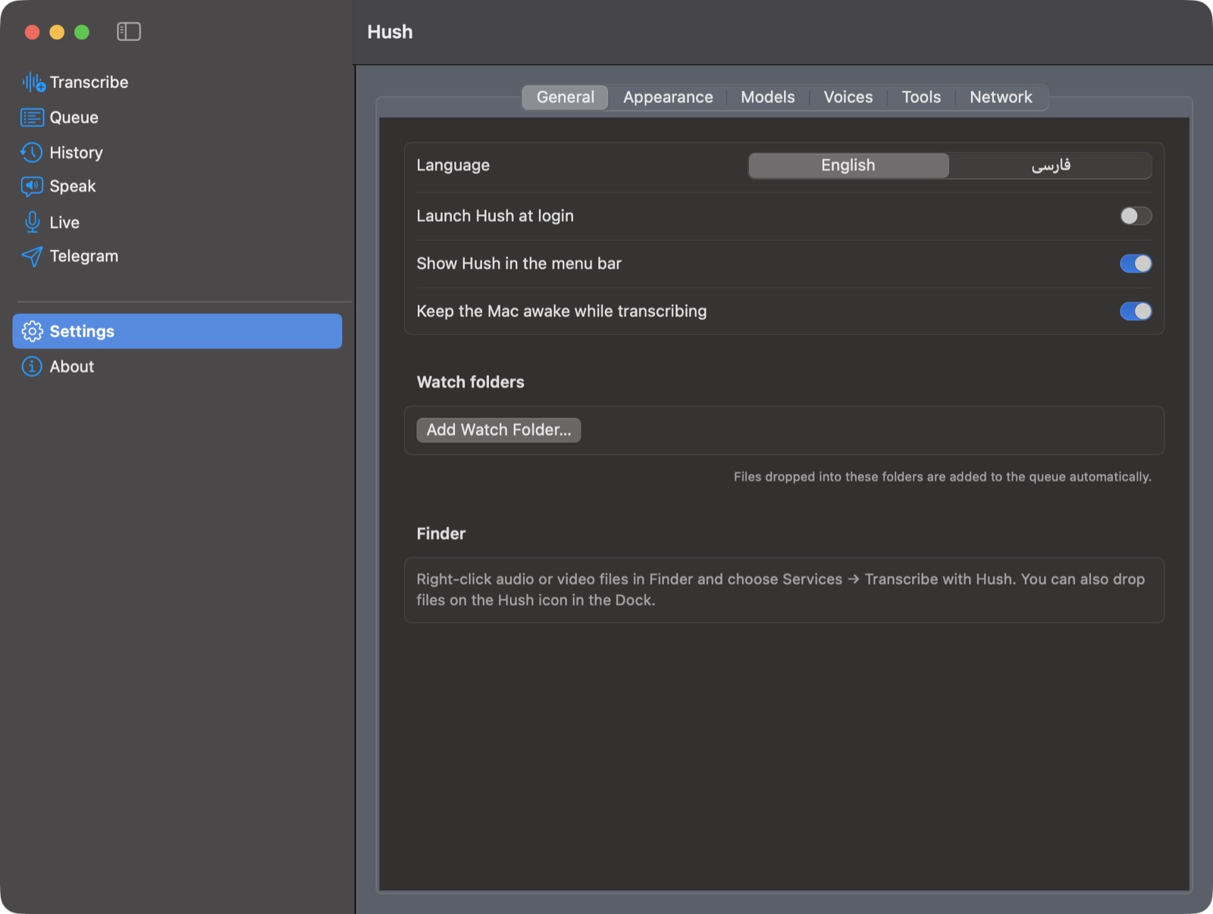
Task: Click the Queue list icon
Action: 32,117
